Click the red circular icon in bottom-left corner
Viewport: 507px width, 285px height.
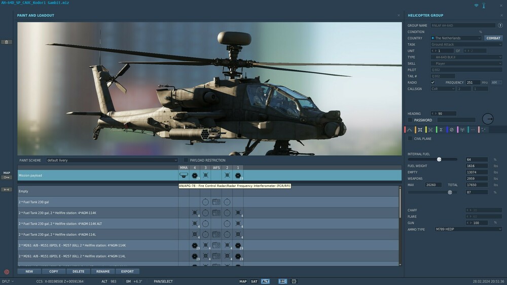[x=7, y=272]
